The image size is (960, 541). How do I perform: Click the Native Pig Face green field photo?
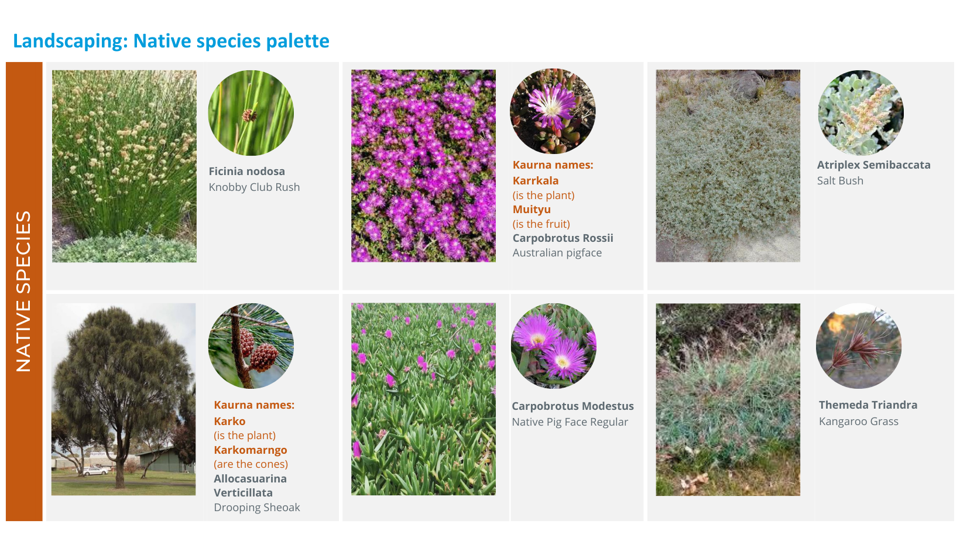pyautogui.click(x=423, y=399)
